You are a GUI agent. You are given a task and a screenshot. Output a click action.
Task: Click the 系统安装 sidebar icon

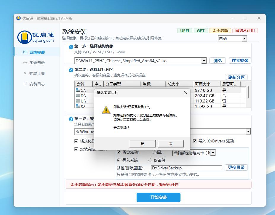click(x=25, y=52)
